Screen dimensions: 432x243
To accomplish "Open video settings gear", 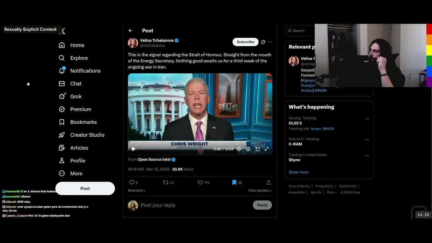I will point(248,149).
